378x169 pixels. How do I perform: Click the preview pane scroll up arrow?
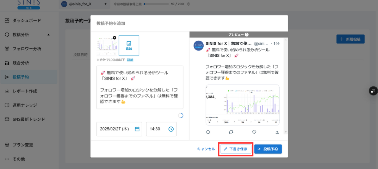pyautogui.click(x=286, y=40)
